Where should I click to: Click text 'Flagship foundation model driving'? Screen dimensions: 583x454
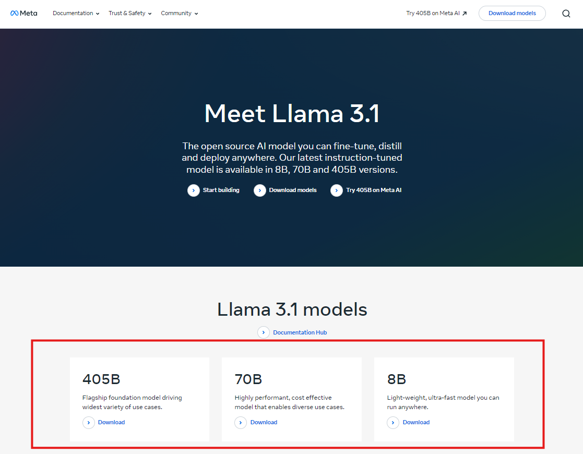pos(132,398)
